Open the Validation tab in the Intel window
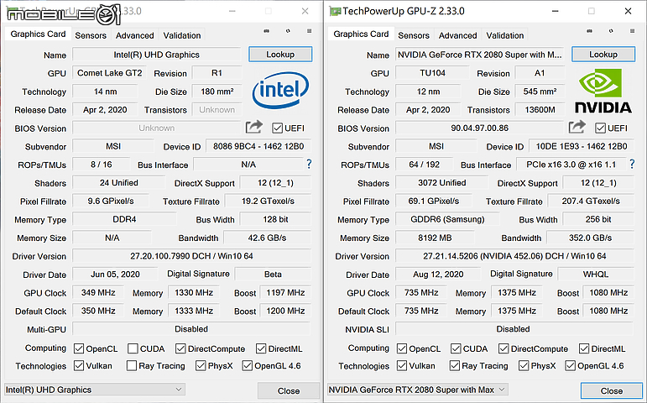Image resolution: width=647 pixels, height=403 pixels. pyautogui.click(x=182, y=35)
